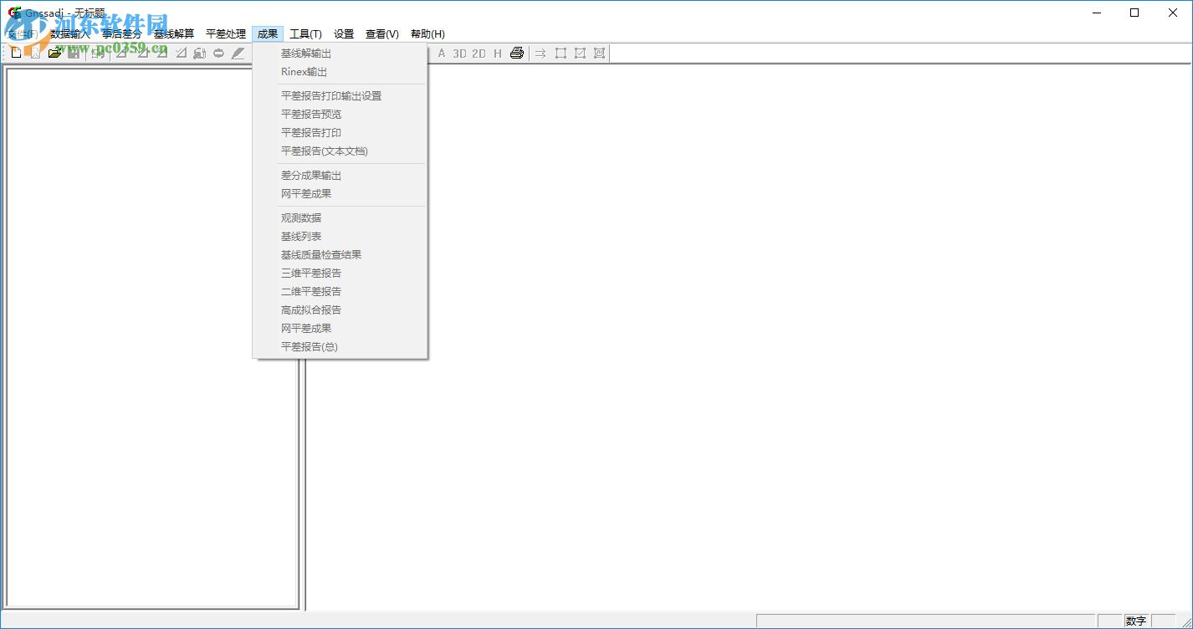Select 网平差成果 directly below 差分成果输出
Viewport: 1193px width, 629px height.
[340, 194]
